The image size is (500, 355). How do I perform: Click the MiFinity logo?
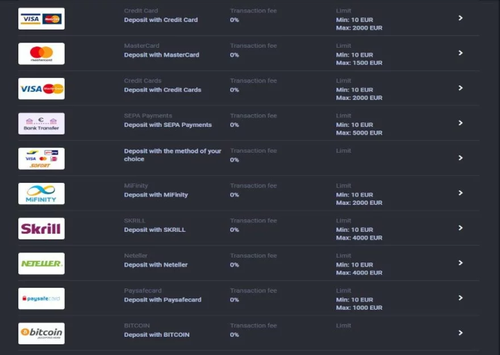(x=41, y=194)
